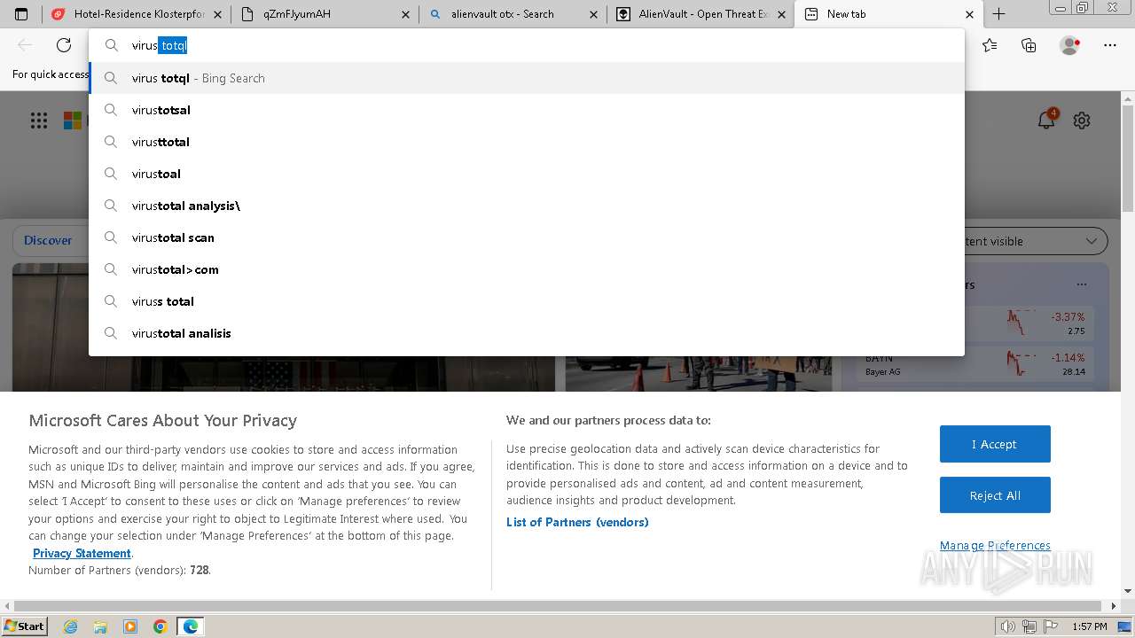Switch to Hotel-Residence Klosterpforte tab
1135x638 pixels.
click(x=137, y=14)
